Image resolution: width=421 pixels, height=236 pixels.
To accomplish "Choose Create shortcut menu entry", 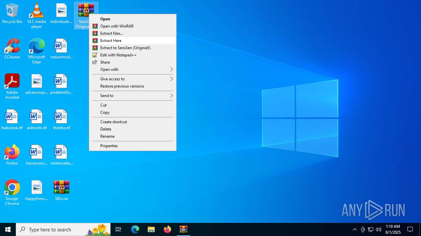I will (x=133, y=122).
